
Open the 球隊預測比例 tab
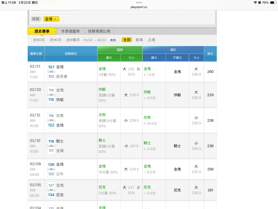point(99,31)
